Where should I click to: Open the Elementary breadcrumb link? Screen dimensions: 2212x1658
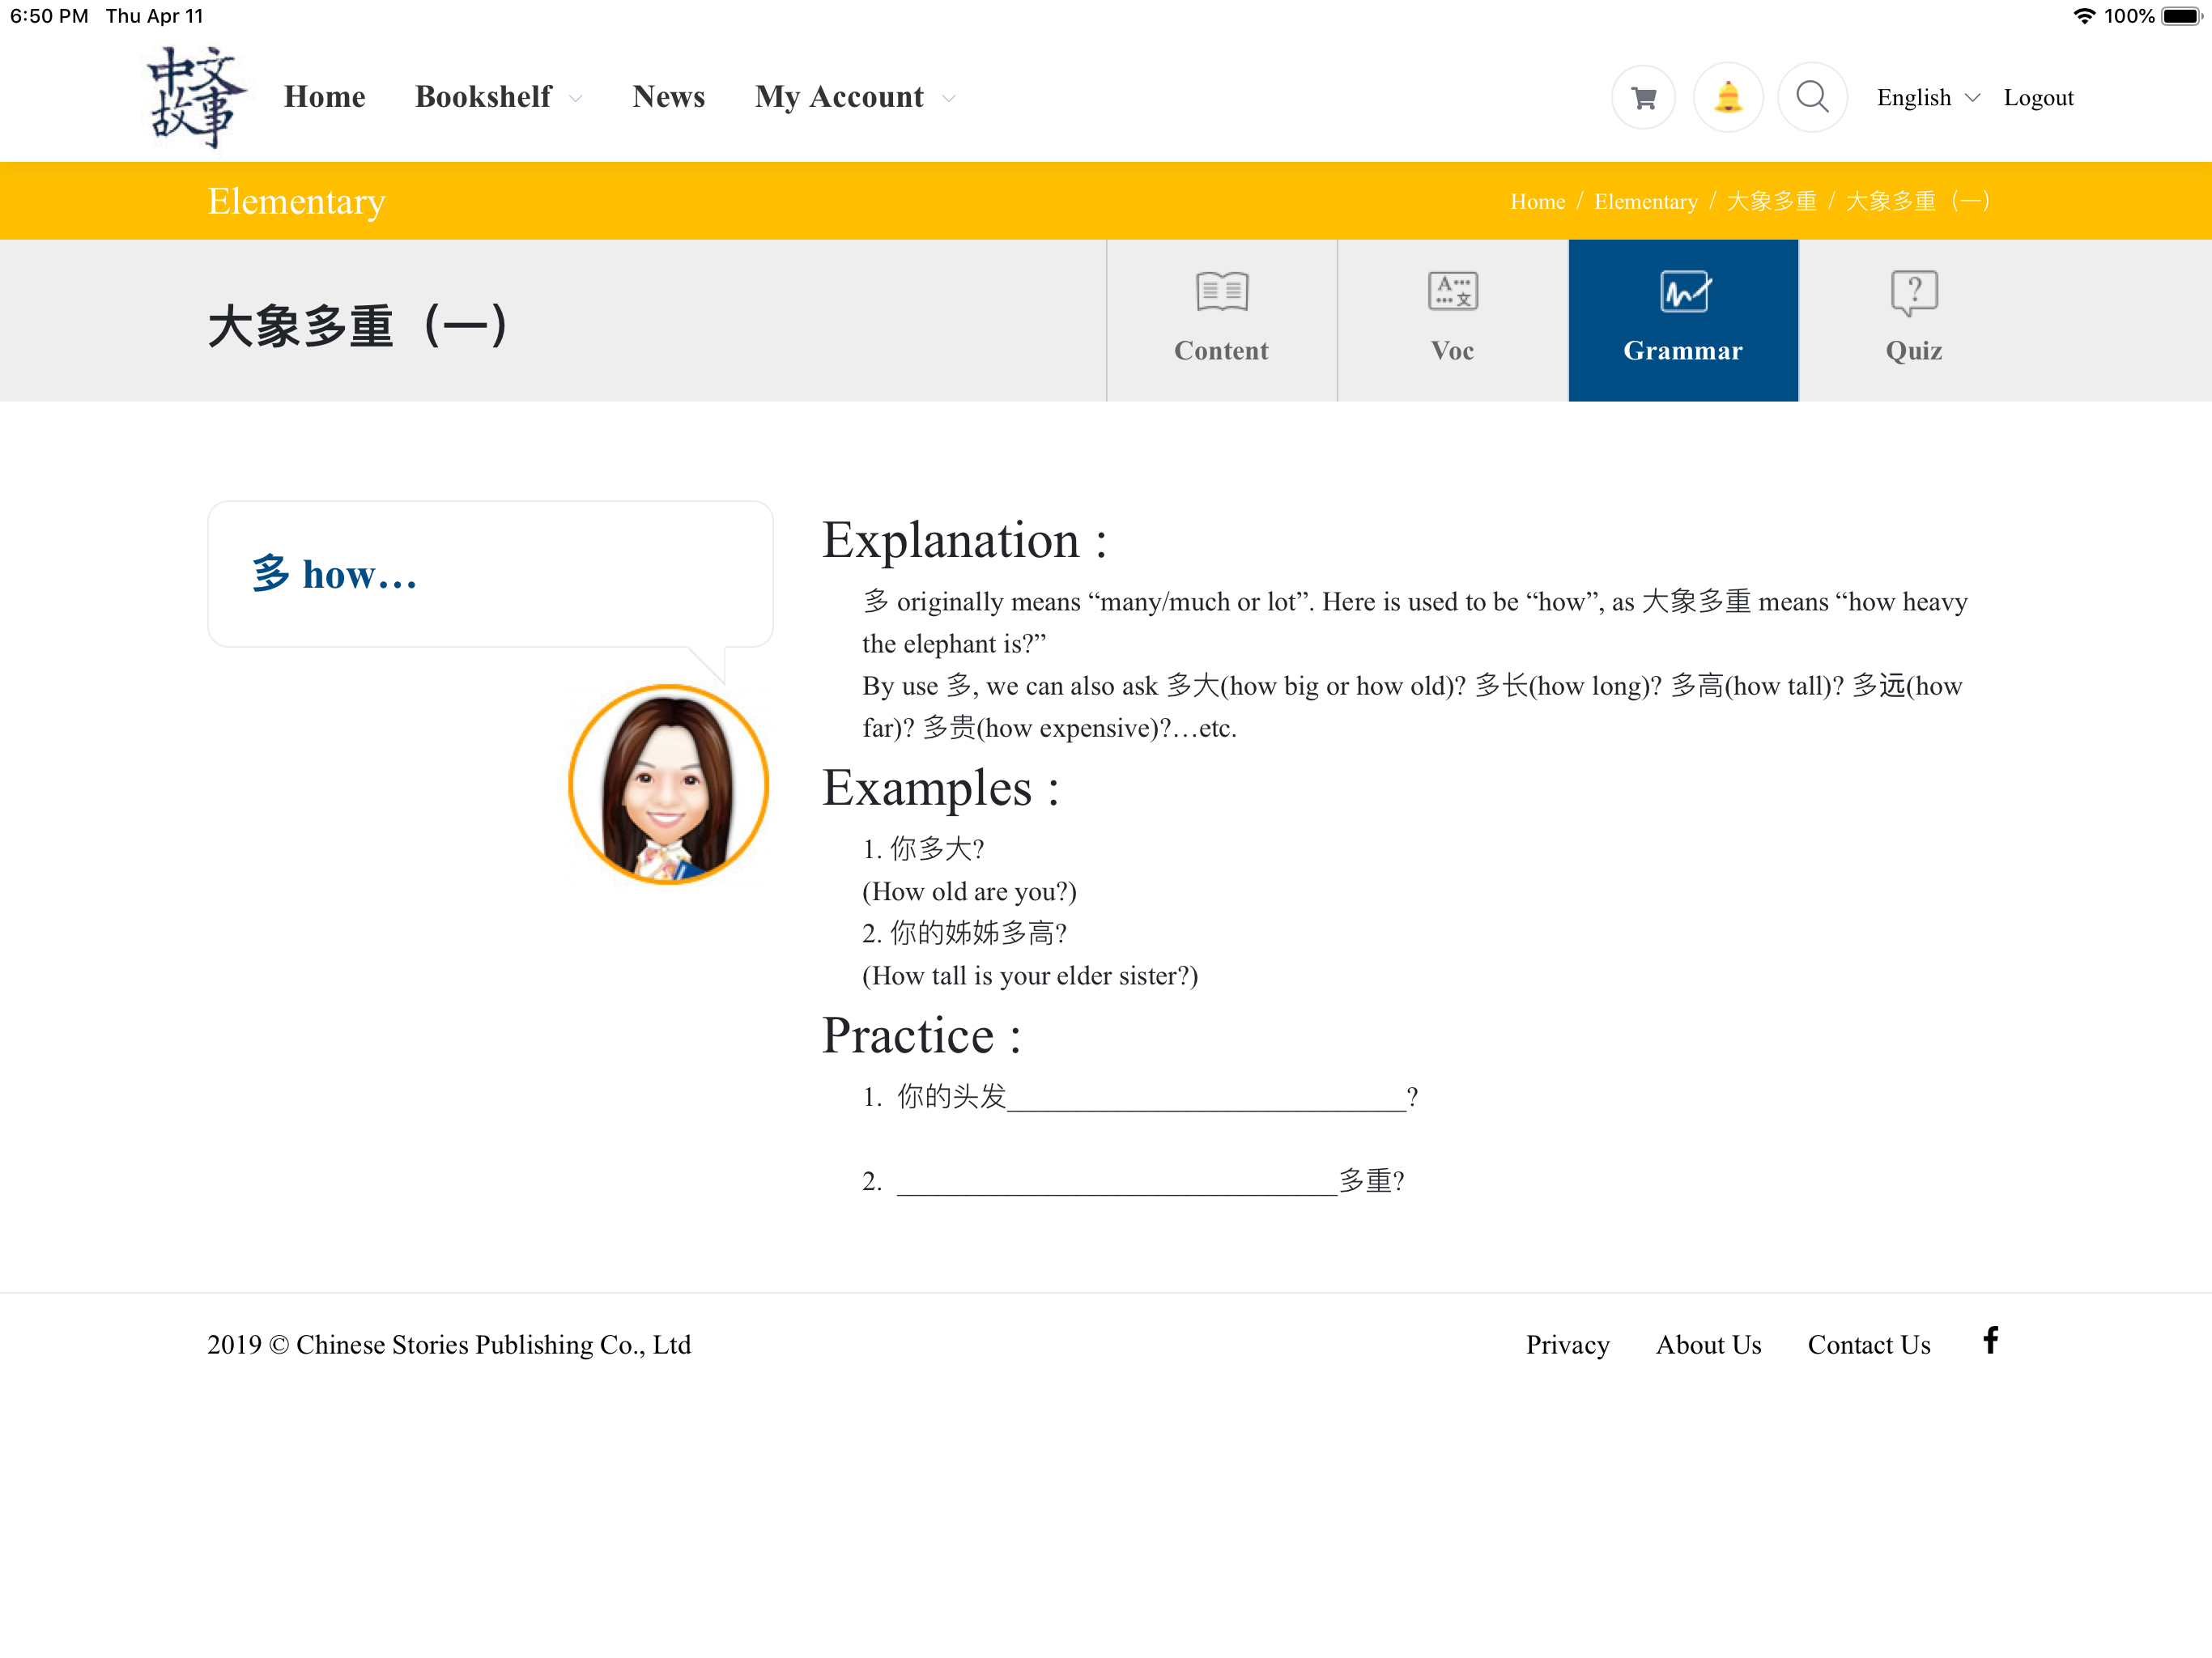pyautogui.click(x=1645, y=201)
